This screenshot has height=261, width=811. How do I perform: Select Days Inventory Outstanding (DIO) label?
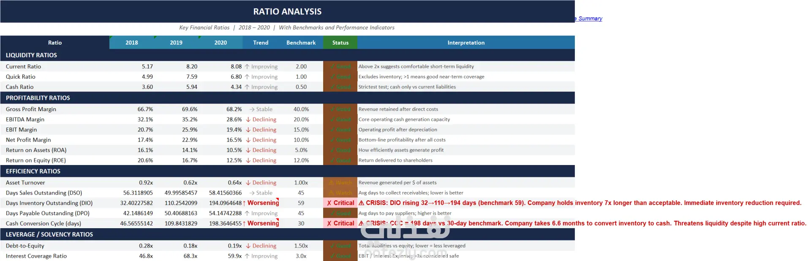[49, 203]
